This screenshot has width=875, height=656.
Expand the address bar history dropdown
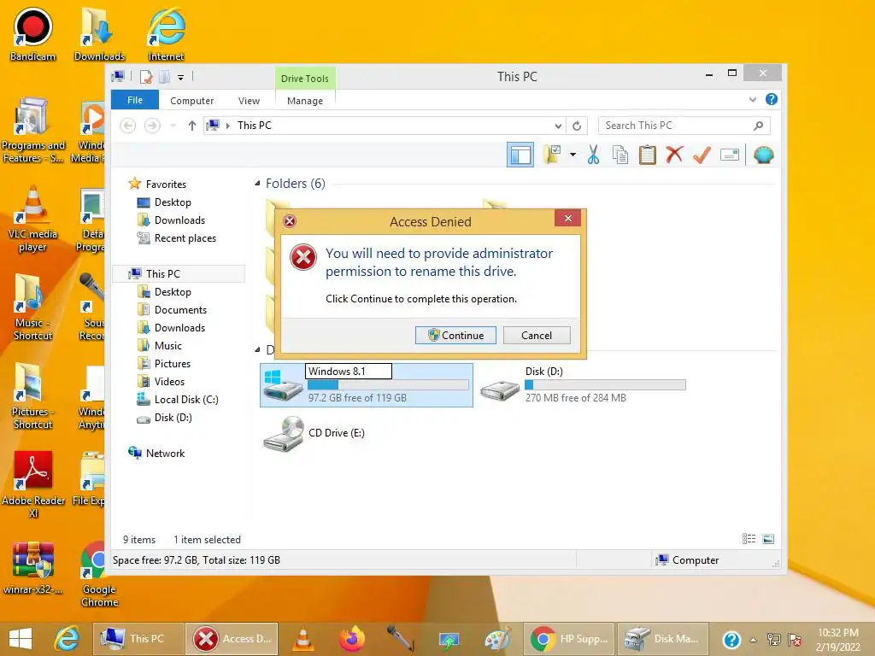coord(558,126)
